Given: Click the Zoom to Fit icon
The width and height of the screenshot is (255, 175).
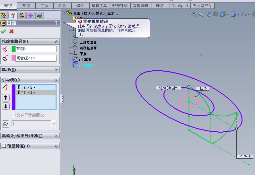Looking at the screenshot, I should click(x=193, y=14).
